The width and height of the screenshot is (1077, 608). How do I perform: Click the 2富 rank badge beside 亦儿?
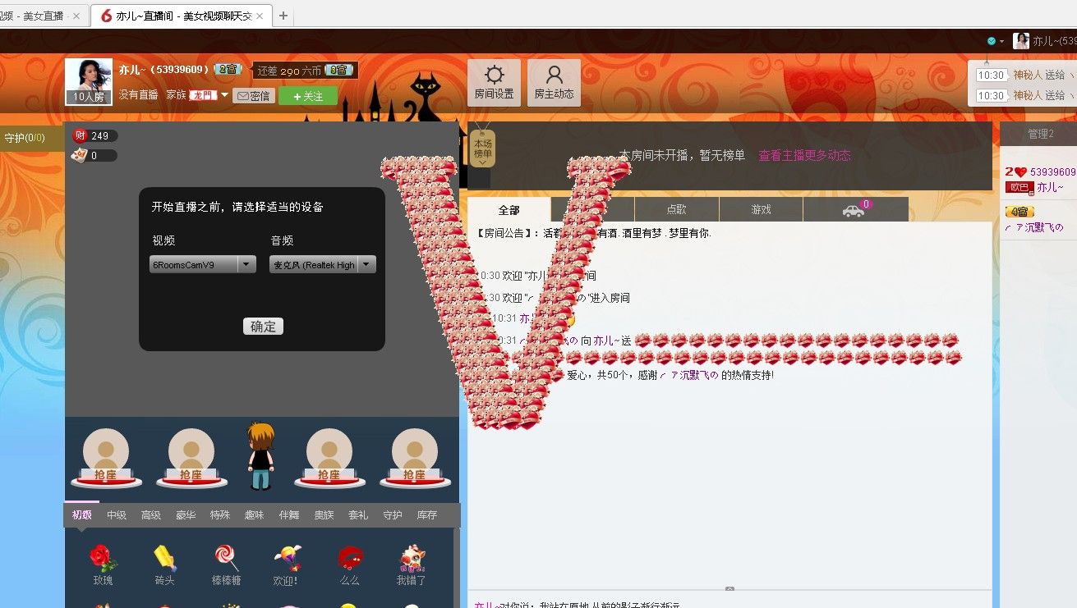point(227,70)
